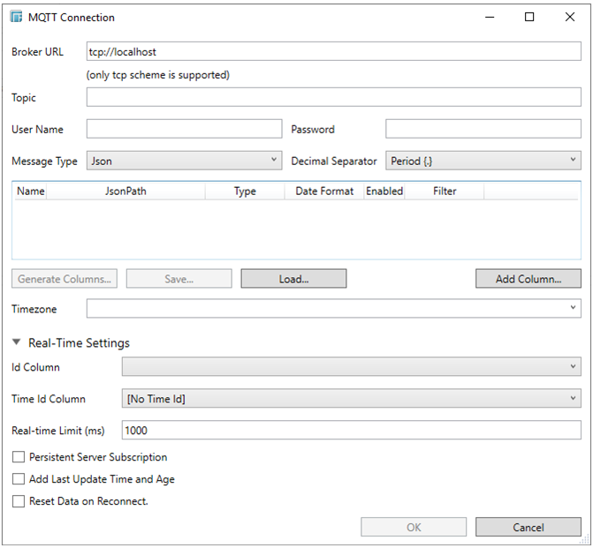593x548 pixels.
Task: Click the Load... button
Action: 293,279
